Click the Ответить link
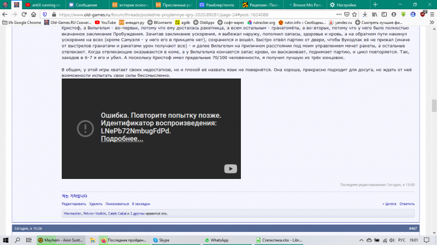Screen dimensions: 437x245 click(407, 204)
